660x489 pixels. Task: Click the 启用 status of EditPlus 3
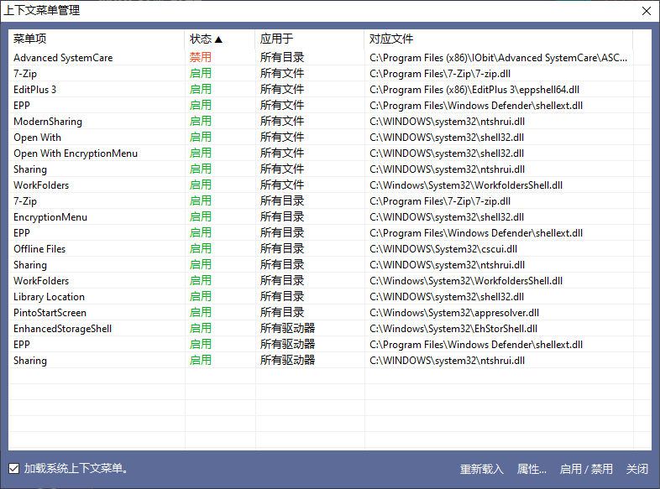coord(201,89)
